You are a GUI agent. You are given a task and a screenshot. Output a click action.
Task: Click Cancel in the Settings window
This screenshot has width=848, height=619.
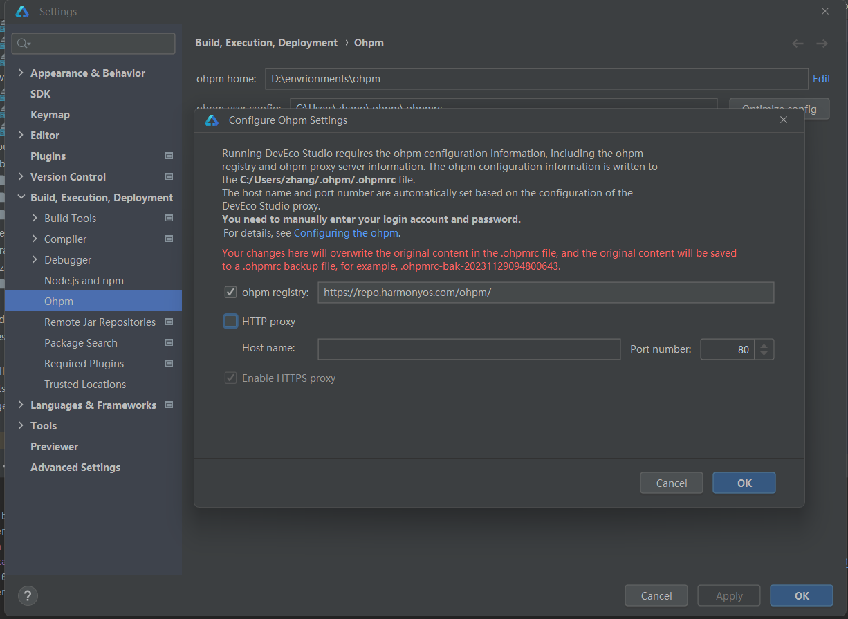tap(656, 595)
